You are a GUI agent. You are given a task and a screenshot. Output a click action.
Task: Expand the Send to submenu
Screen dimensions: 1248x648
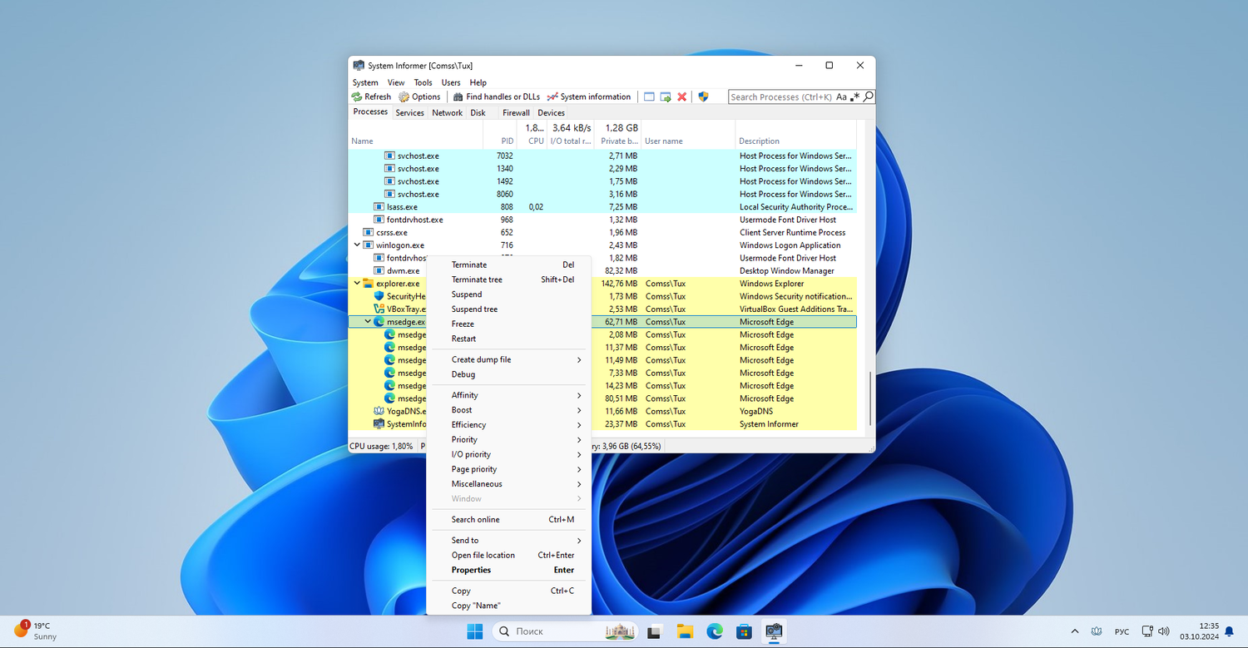508,541
